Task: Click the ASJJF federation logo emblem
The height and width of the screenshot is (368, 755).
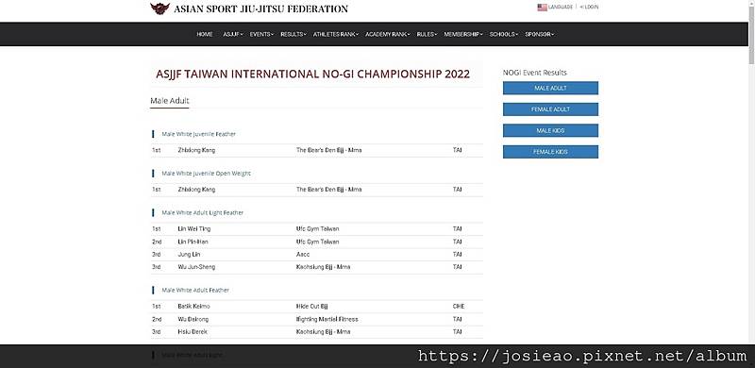Action: click(159, 8)
